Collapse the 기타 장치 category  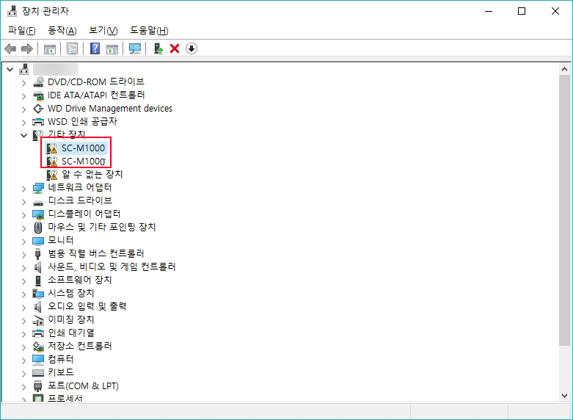pyautogui.click(x=23, y=135)
